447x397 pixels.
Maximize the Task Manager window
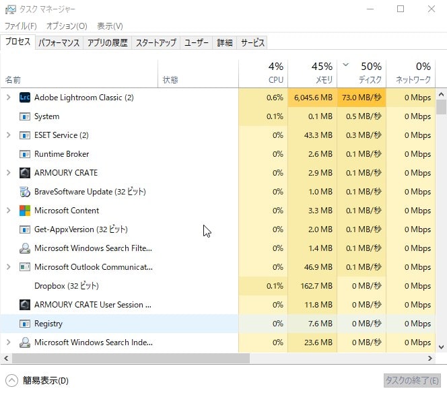(x=401, y=9)
